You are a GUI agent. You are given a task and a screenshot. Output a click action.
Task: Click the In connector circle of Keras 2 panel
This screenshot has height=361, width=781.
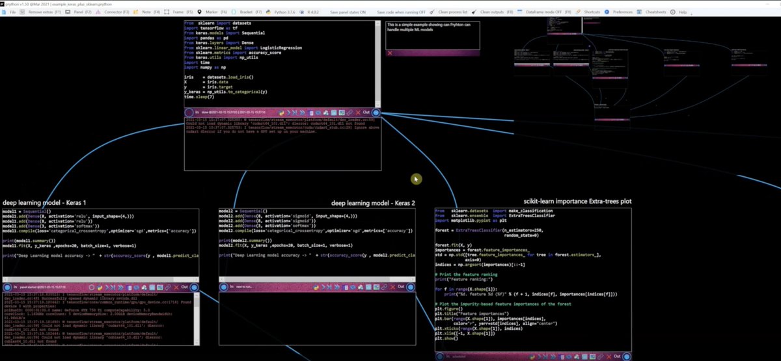[223, 286]
